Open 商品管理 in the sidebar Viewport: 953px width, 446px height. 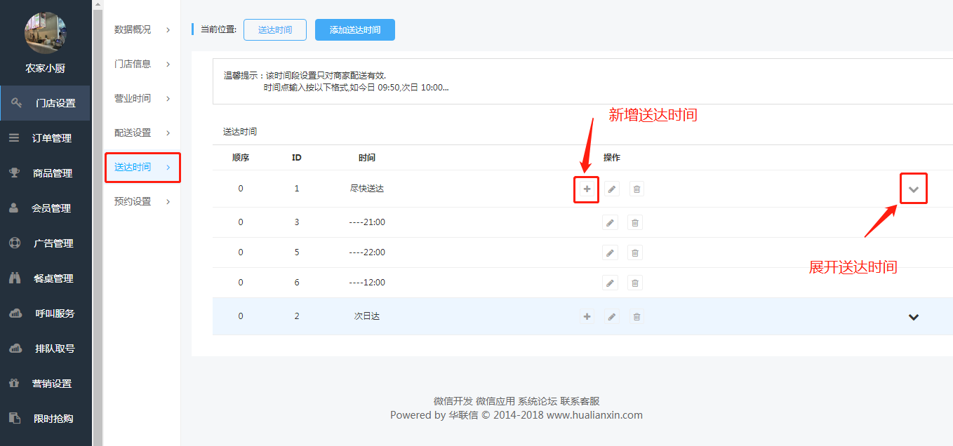[x=45, y=173]
